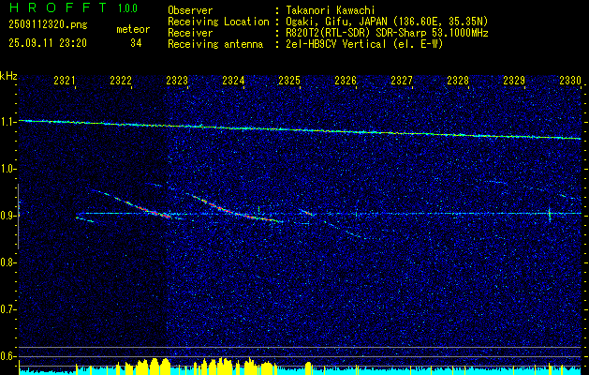The image size is (589, 375).
Task: Click the 1.0 kHz axis label
Action: point(7,170)
